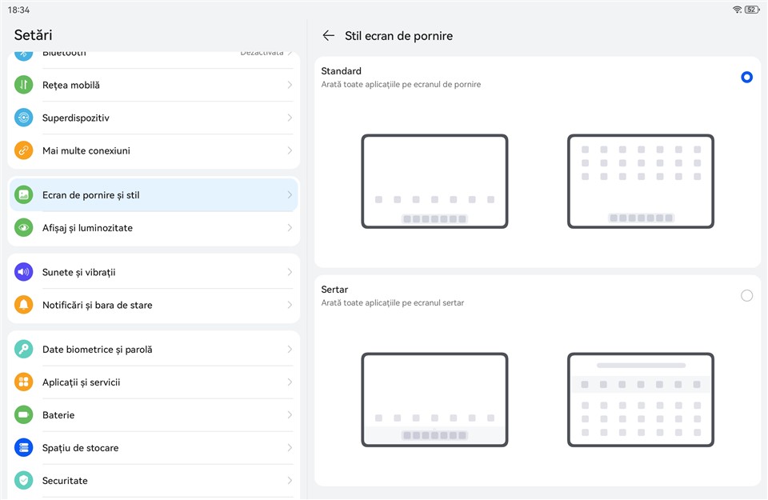Tap the Date biometrice și parolă key icon

(x=24, y=350)
